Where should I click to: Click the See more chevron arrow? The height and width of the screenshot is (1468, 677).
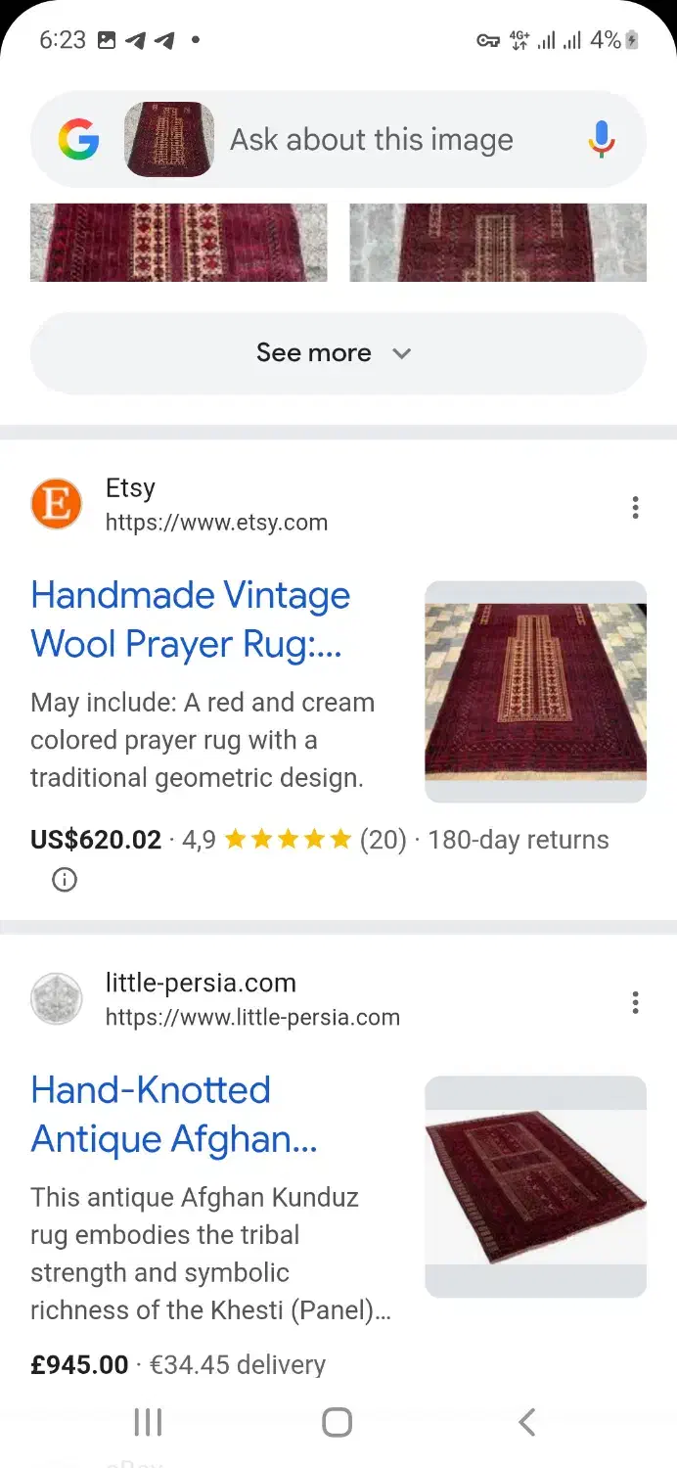401,353
